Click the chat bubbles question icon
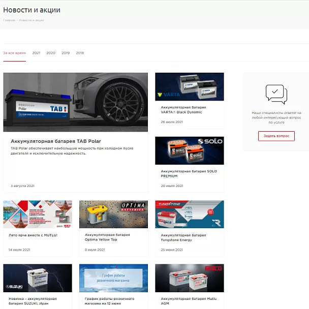309x309 pixels. coord(276,95)
